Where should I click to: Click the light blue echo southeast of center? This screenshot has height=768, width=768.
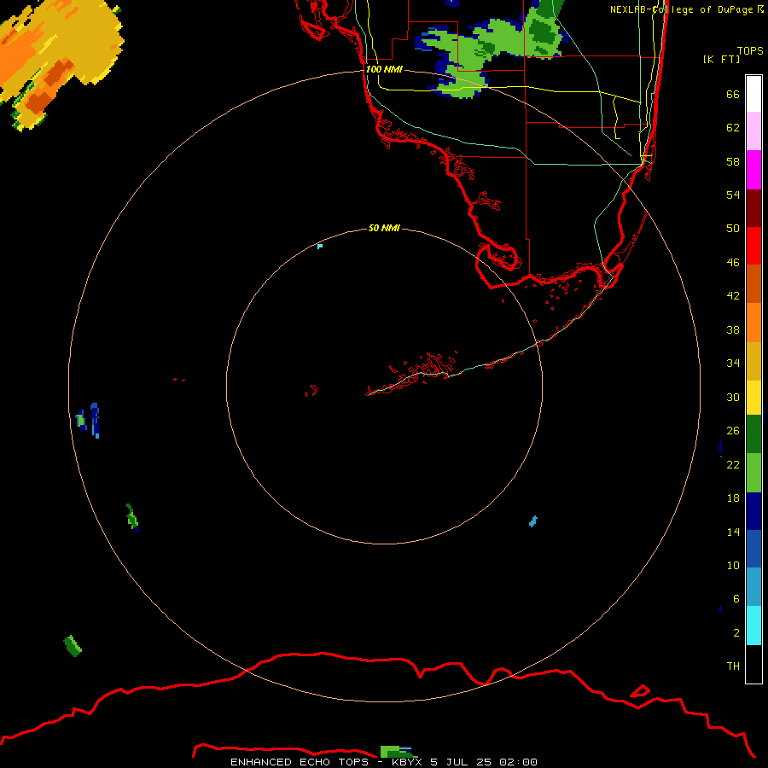pyautogui.click(x=533, y=521)
